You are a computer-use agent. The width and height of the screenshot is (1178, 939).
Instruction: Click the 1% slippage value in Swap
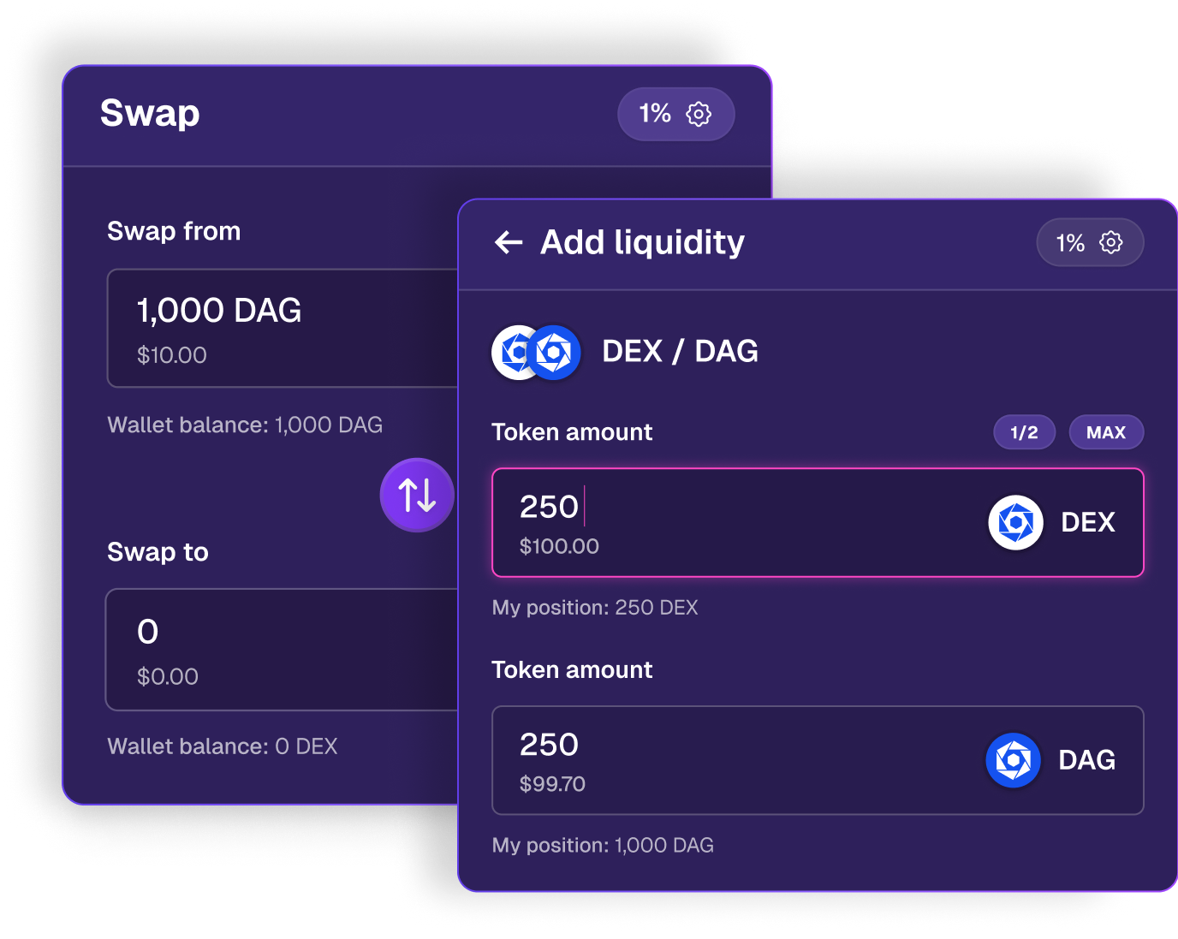pyautogui.click(x=655, y=114)
